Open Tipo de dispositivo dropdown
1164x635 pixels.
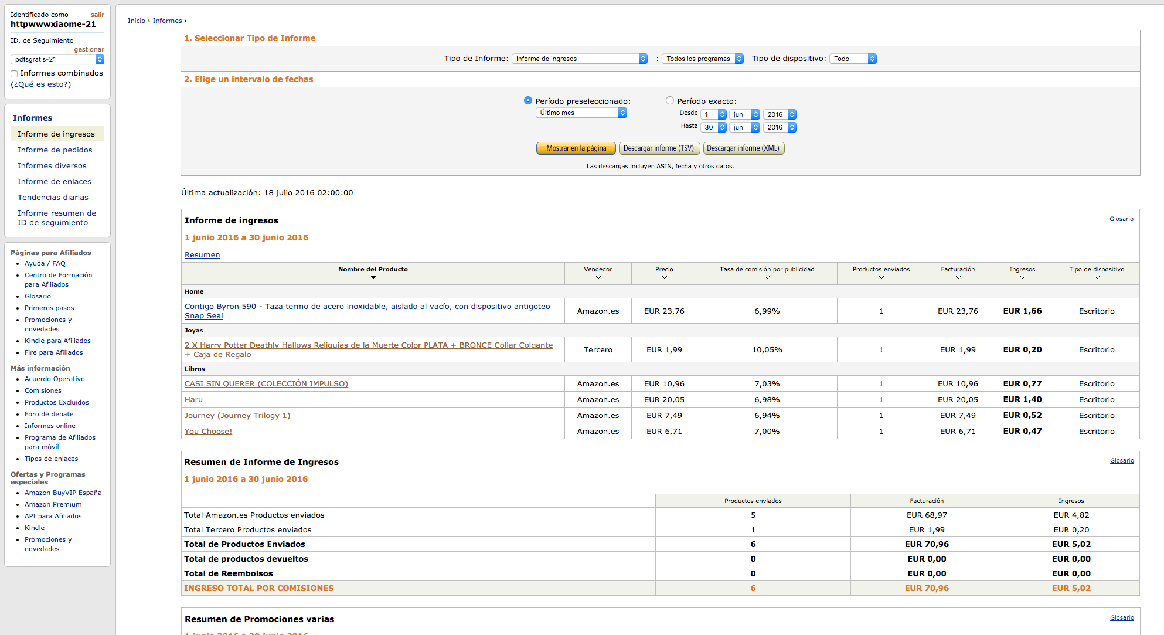[853, 59]
